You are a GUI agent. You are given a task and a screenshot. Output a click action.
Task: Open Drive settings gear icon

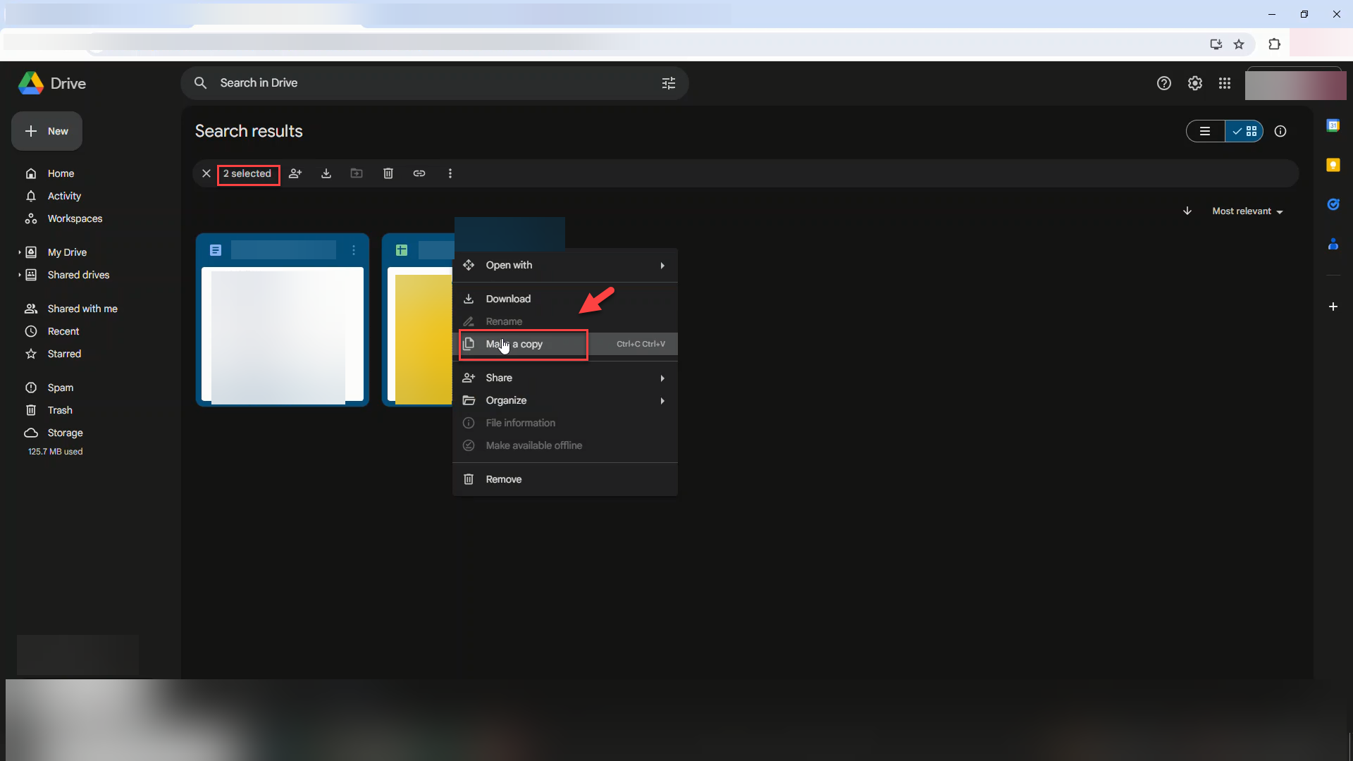click(x=1194, y=83)
